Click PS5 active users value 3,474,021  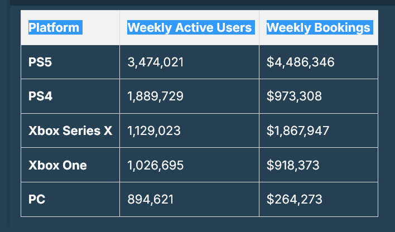pos(156,62)
